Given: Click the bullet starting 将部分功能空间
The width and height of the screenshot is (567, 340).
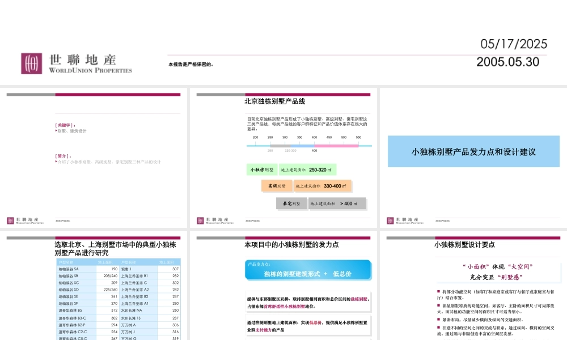Looking at the screenshot, I should coord(496,295).
